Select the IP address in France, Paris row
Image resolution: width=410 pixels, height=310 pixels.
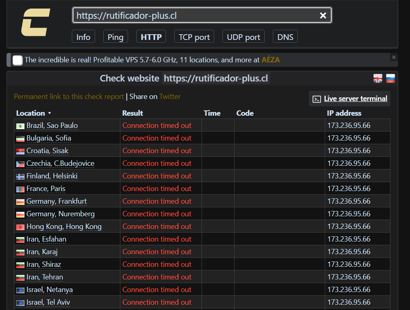click(x=349, y=189)
